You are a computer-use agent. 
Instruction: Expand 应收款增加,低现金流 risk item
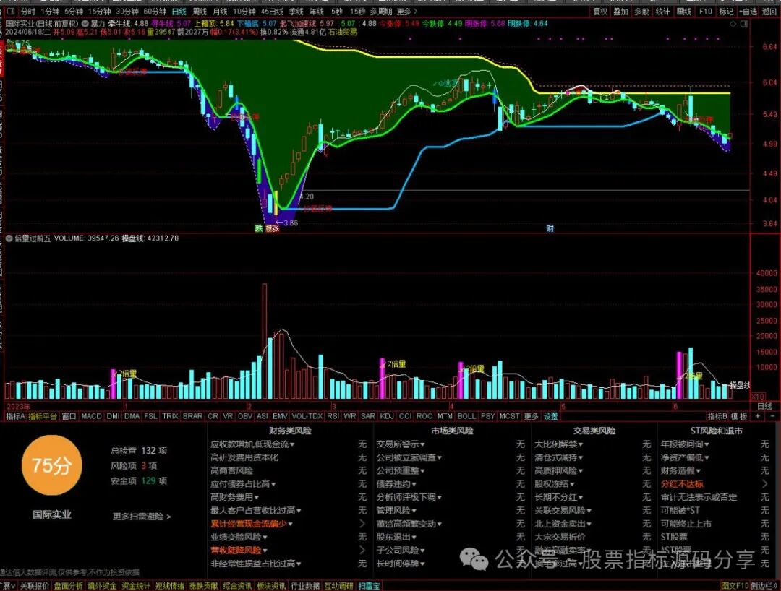pyautogui.click(x=252, y=444)
